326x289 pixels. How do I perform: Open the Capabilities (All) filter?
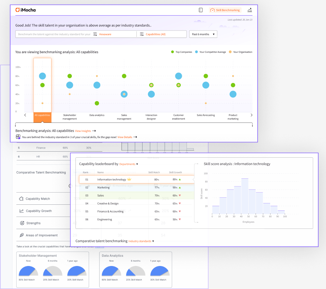tap(156, 34)
